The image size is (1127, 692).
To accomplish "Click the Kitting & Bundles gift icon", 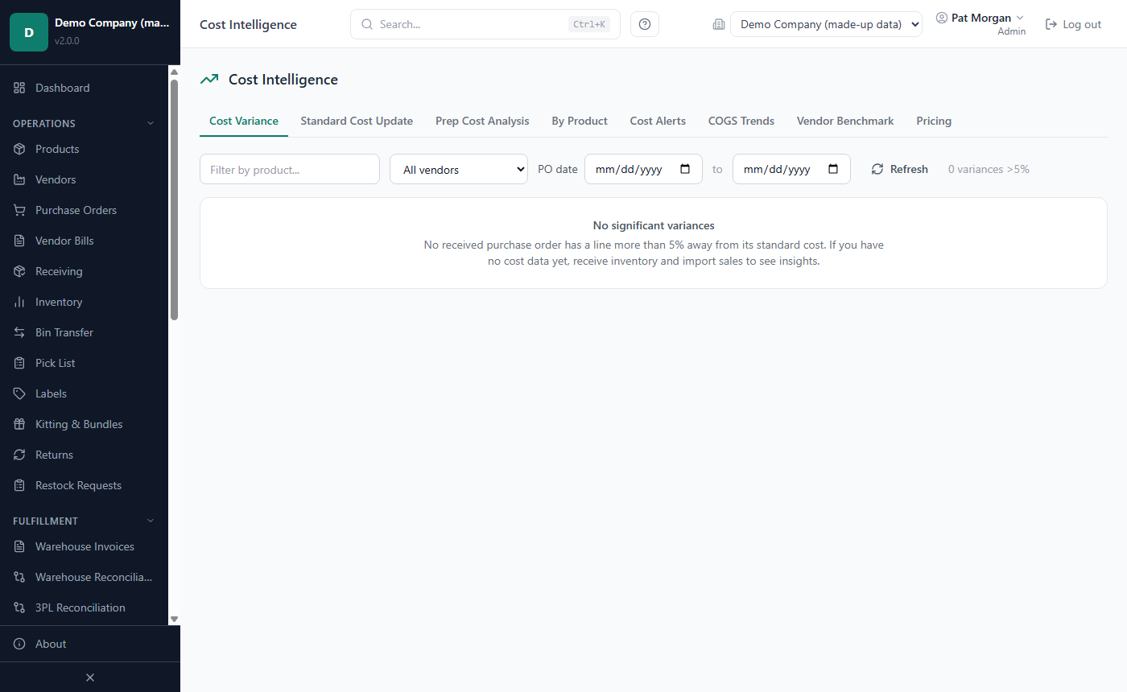I will (19, 424).
